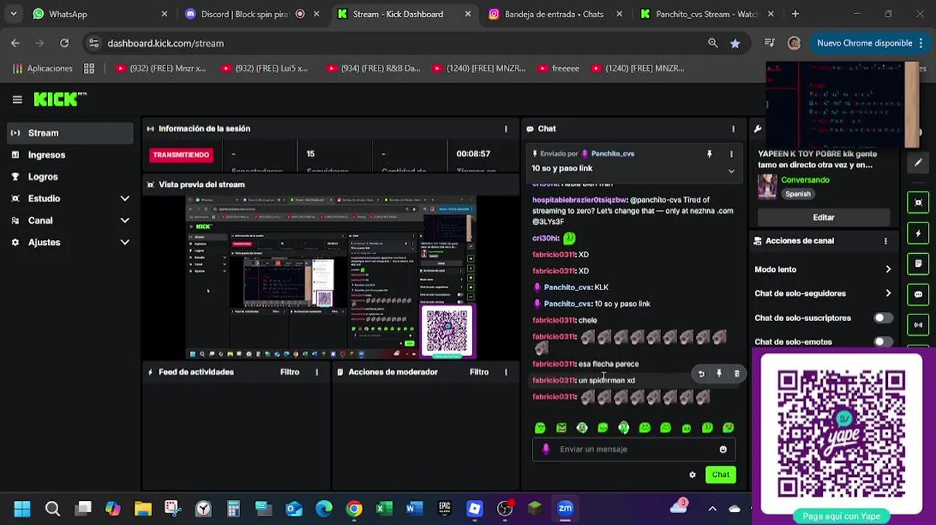Open Información de la sesión options menu
Image resolution: width=936 pixels, height=525 pixels.
[x=506, y=129]
